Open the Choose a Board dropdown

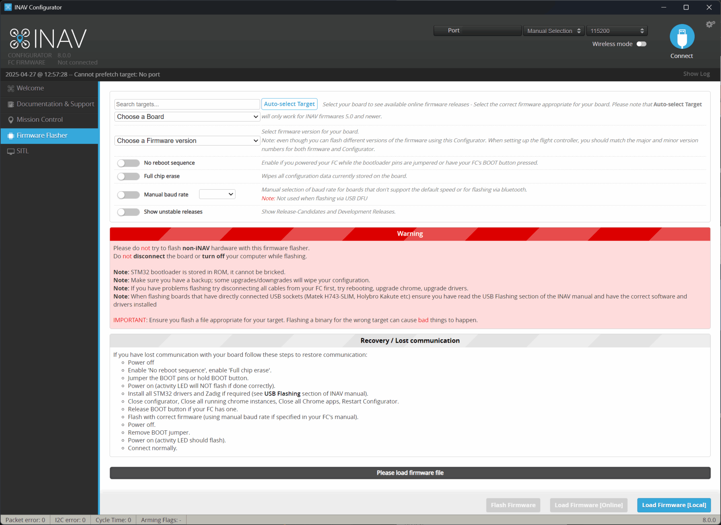pos(187,116)
